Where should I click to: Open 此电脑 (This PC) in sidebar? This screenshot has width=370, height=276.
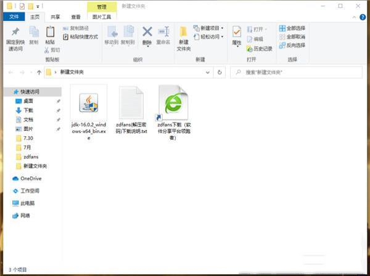click(27, 203)
